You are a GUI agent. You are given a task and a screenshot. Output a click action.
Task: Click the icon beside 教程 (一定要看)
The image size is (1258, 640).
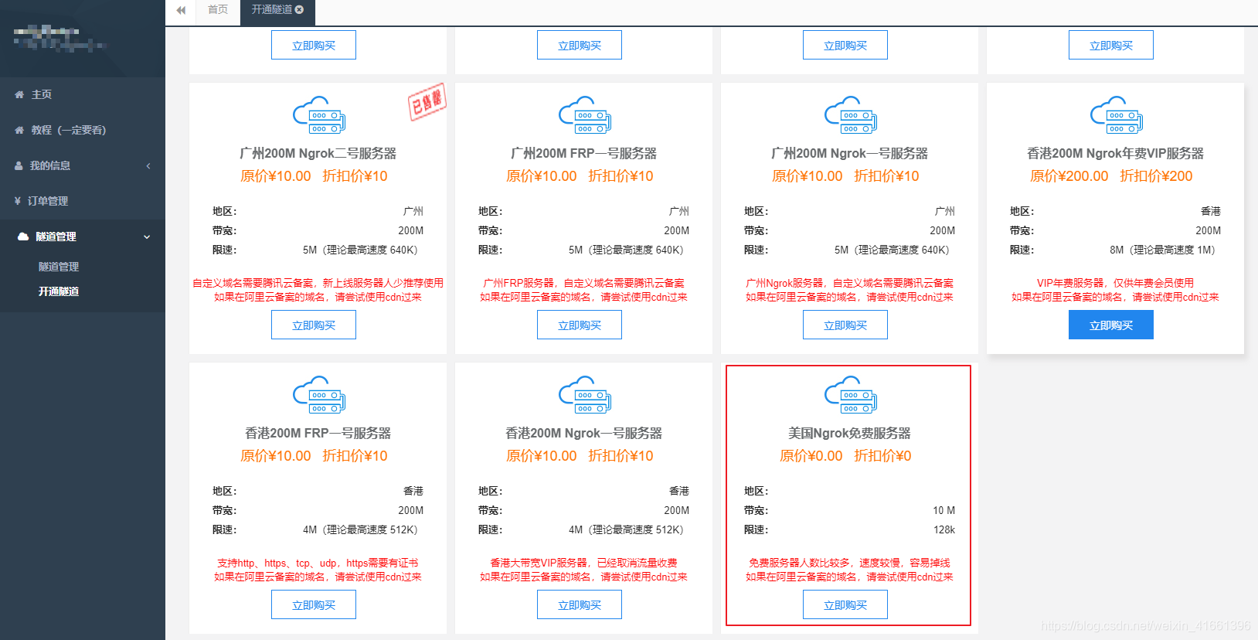(19, 130)
